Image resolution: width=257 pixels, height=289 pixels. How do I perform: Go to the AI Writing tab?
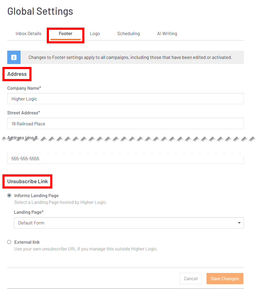tap(167, 33)
